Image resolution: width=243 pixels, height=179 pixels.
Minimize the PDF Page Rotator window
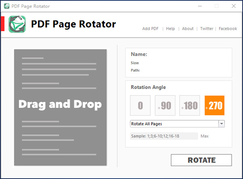pyautogui.click(x=200, y=6)
